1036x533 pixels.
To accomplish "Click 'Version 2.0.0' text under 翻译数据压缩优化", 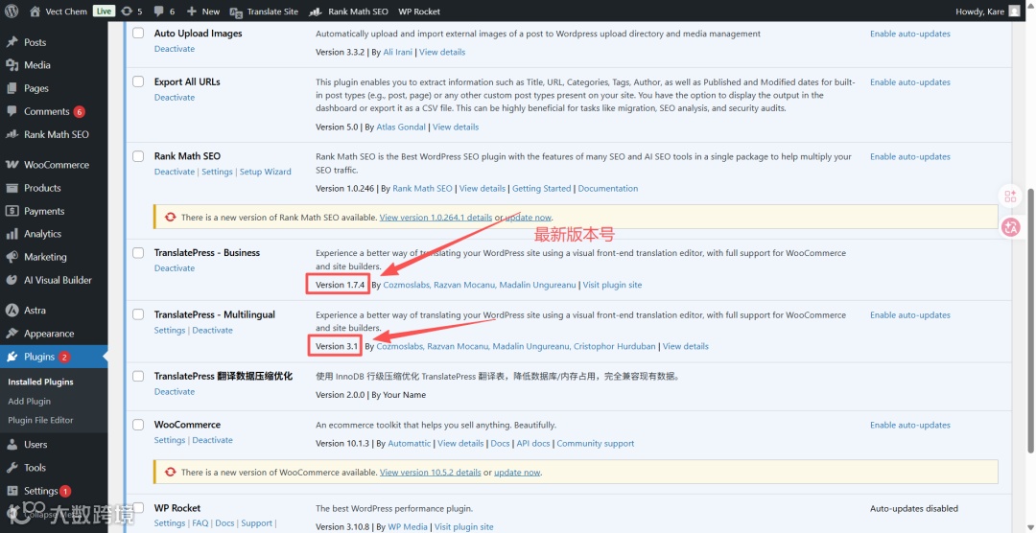I will 341,395.
